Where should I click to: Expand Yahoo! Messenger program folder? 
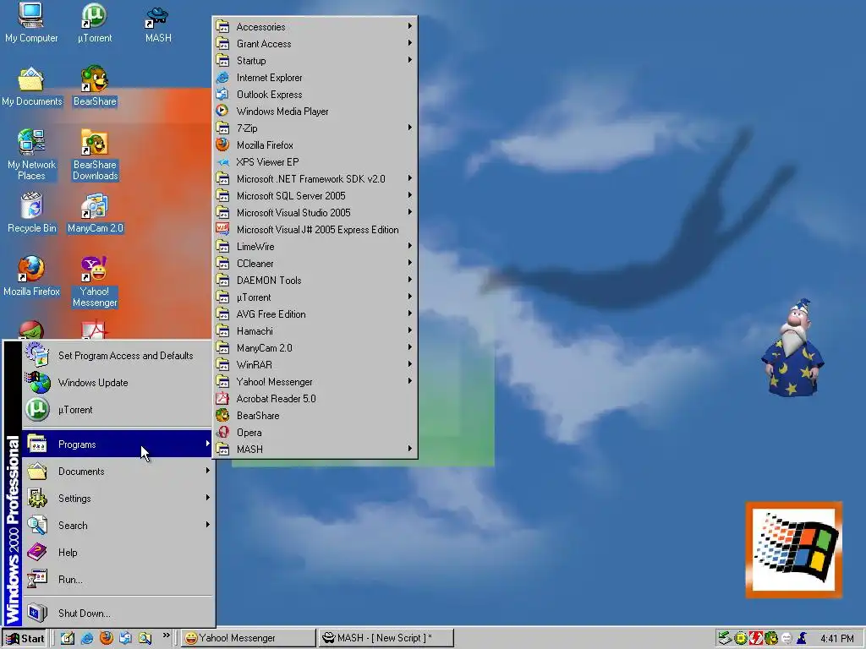315,382
